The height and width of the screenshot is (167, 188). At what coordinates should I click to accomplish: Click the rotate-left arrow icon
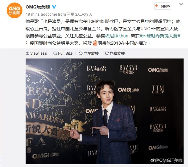(x=81, y=53)
